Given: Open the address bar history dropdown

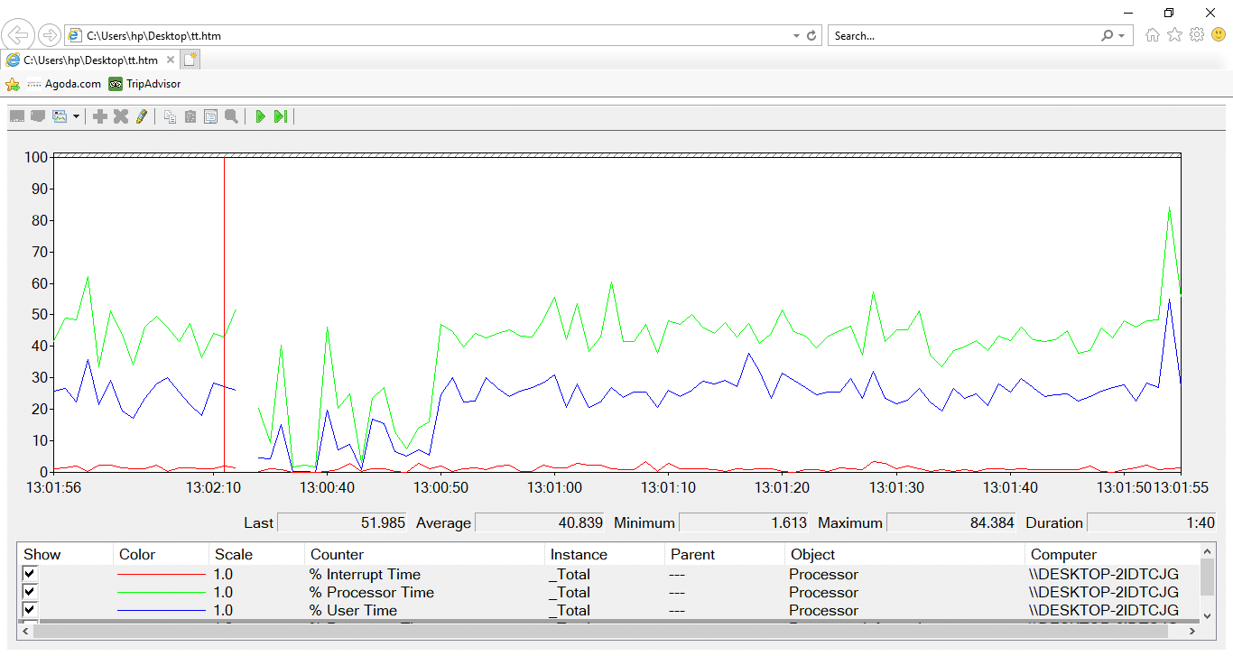Looking at the screenshot, I should (796, 36).
